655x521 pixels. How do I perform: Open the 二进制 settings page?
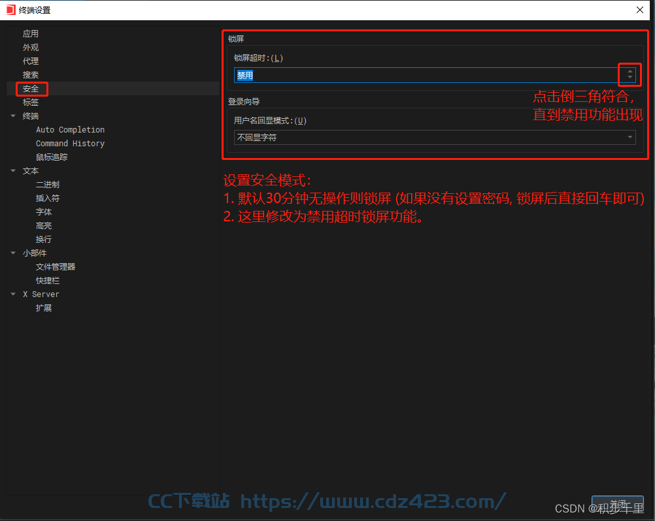tap(47, 184)
